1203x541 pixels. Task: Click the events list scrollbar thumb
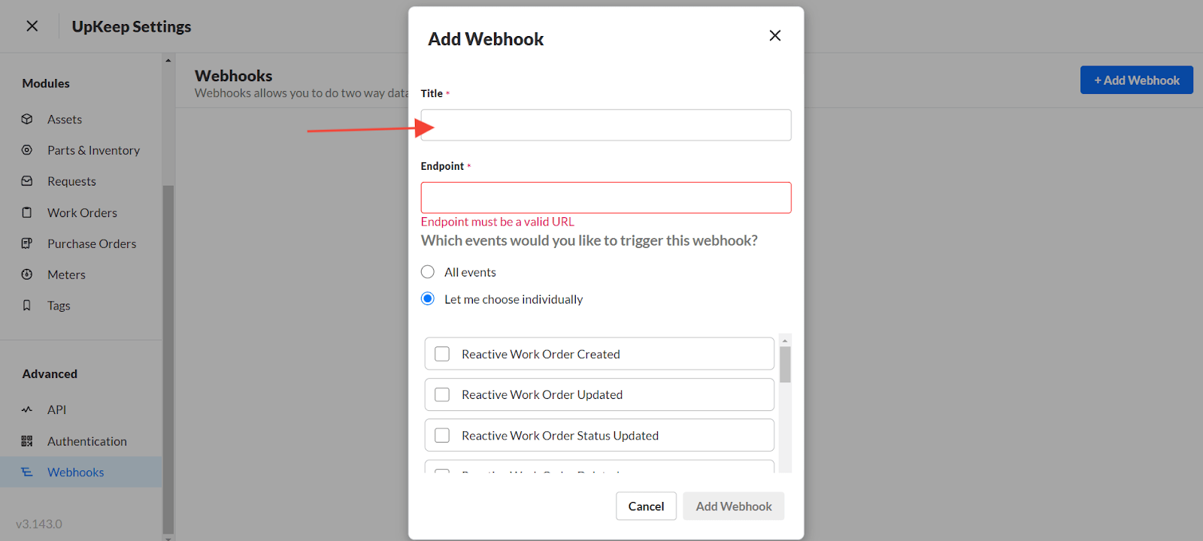click(x=785, y=364)
